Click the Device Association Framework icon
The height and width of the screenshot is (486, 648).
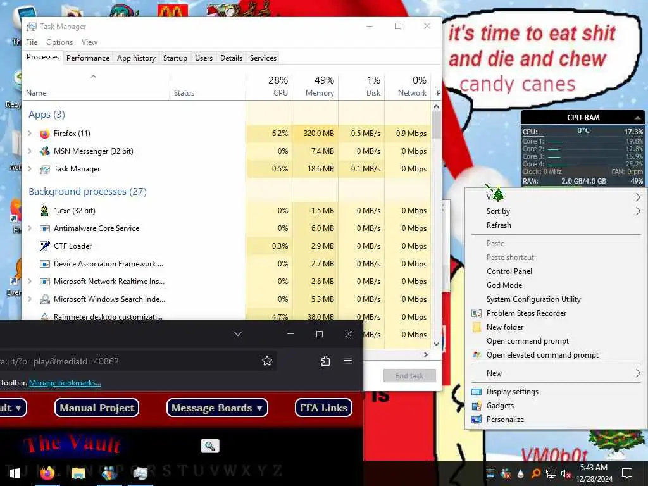(45, 264)
